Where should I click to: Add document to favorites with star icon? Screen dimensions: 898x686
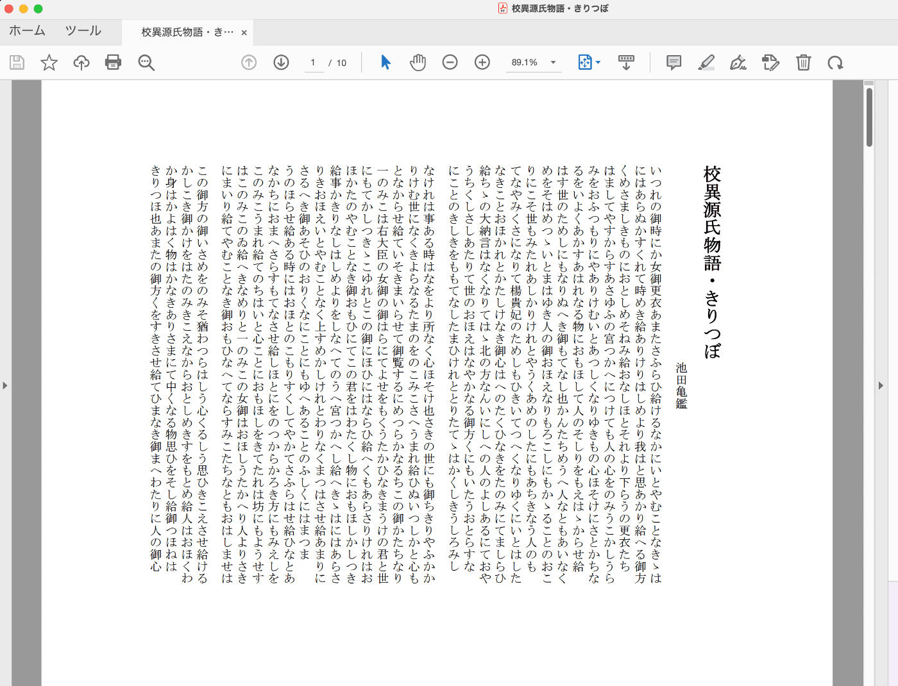[49, 62]
